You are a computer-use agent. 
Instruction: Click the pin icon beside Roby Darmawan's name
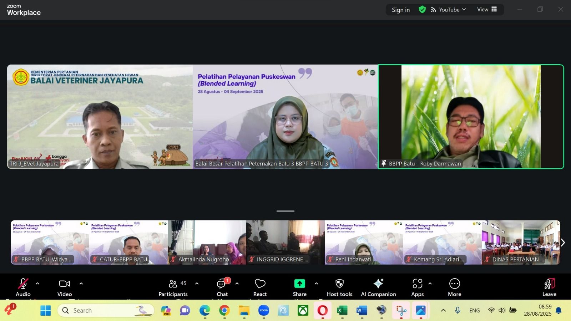click(384, 163)
